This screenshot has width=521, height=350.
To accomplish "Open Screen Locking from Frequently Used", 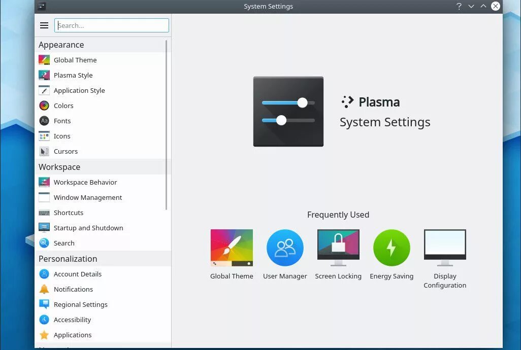I will (x=338, y=254).
